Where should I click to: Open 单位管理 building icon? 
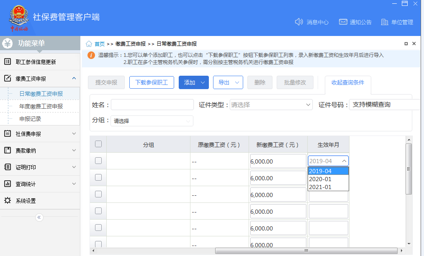[x=385, y=22]
